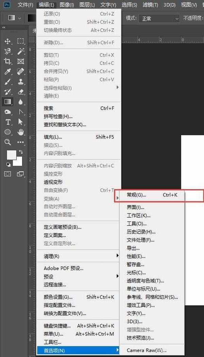
Task: Swap foreground and background colors
Action: click(21, 152)
